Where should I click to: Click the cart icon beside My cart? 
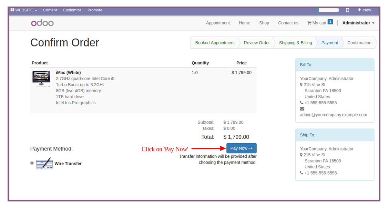point(309,23)
